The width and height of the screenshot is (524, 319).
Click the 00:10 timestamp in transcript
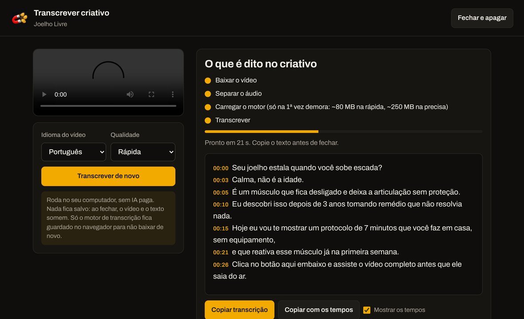point(221,205)
